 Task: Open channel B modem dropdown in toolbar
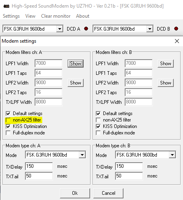click(150, 29)
